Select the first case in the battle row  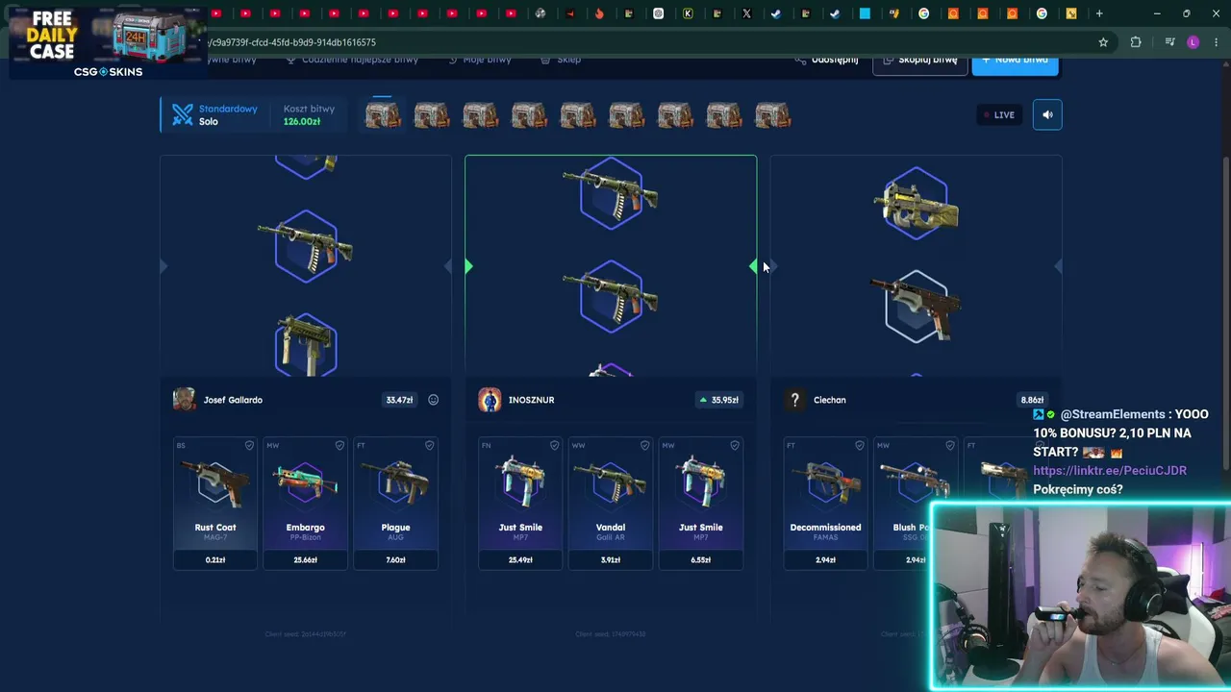coord(383,115)
